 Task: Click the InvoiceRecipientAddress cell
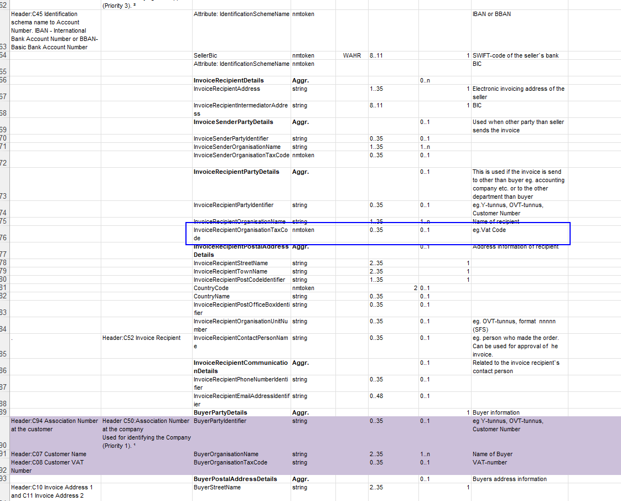pyautogui.click(x=241, y=92)
